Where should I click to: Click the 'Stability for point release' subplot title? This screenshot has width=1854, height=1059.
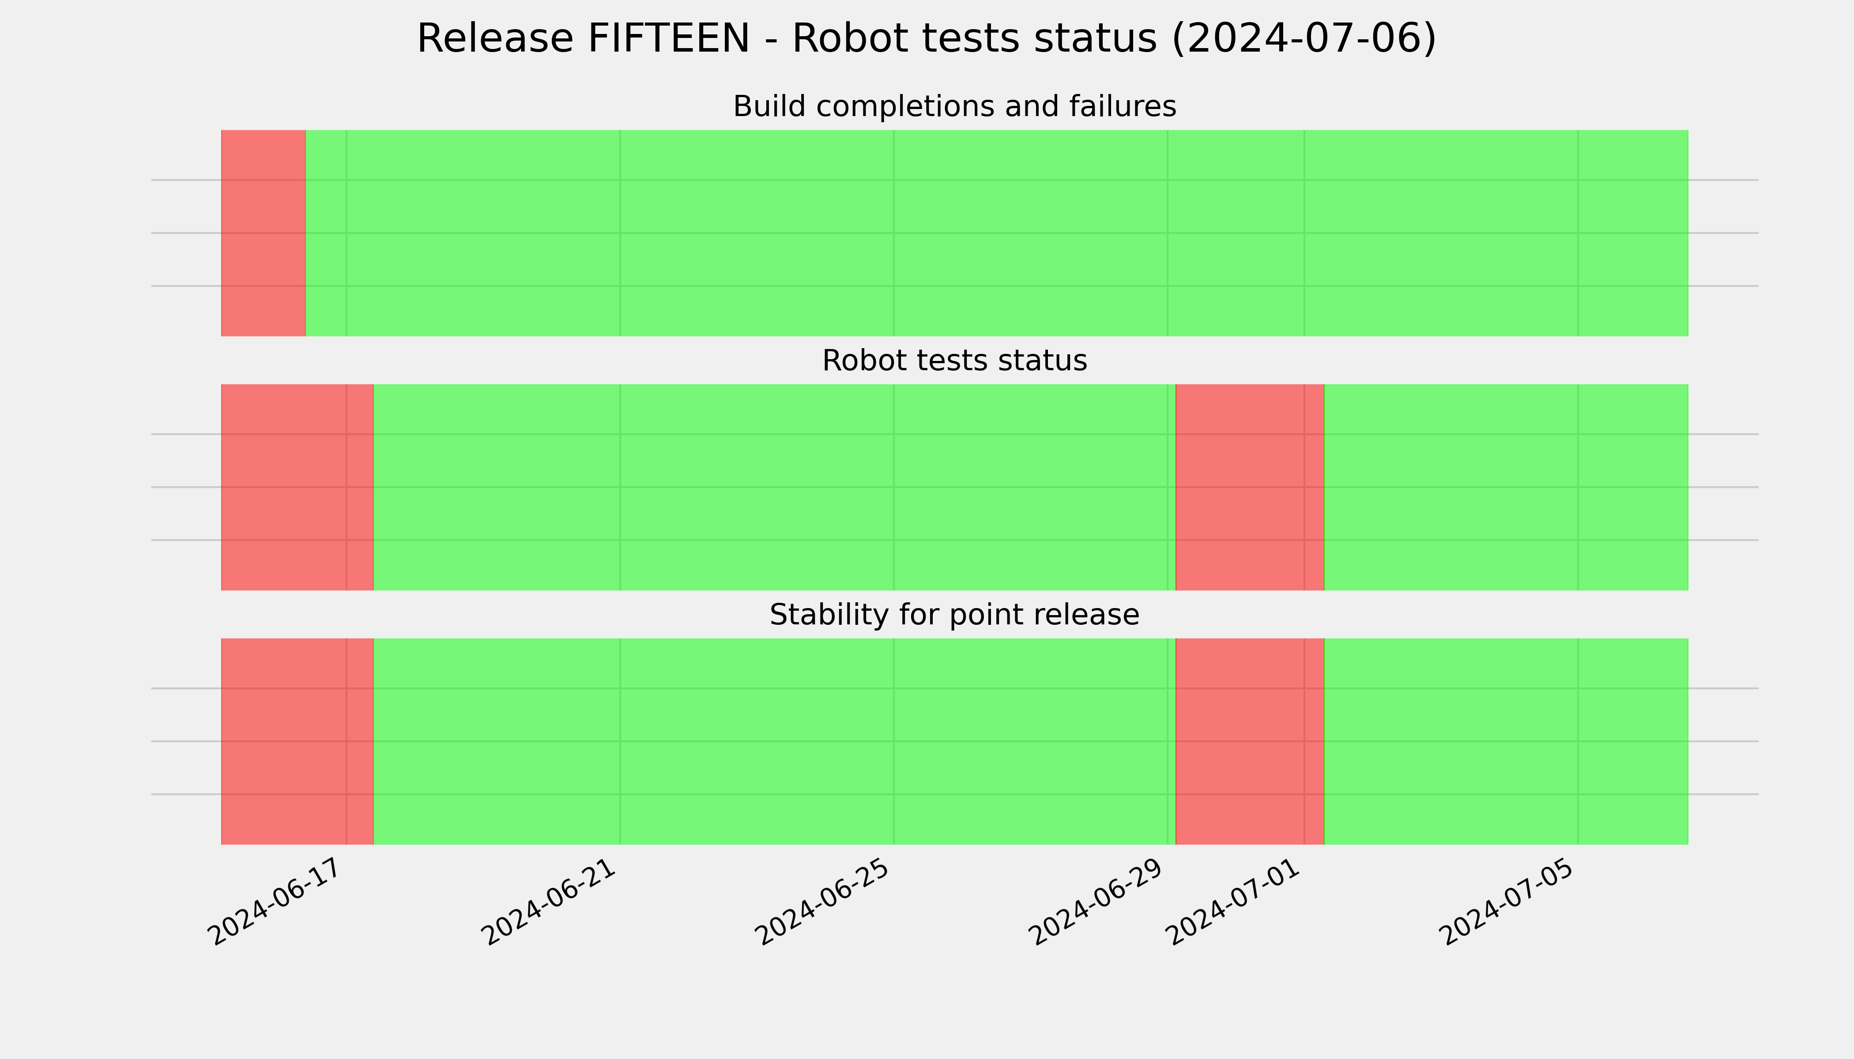click(954, 615)
